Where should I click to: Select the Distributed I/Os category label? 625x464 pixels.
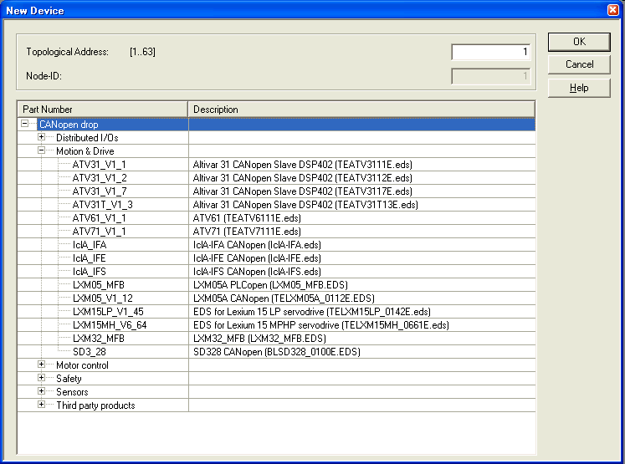coord(87,138)
